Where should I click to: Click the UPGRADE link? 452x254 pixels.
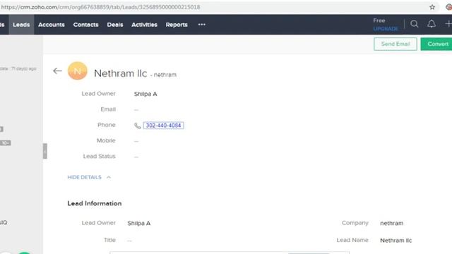(x=386, y=29)
